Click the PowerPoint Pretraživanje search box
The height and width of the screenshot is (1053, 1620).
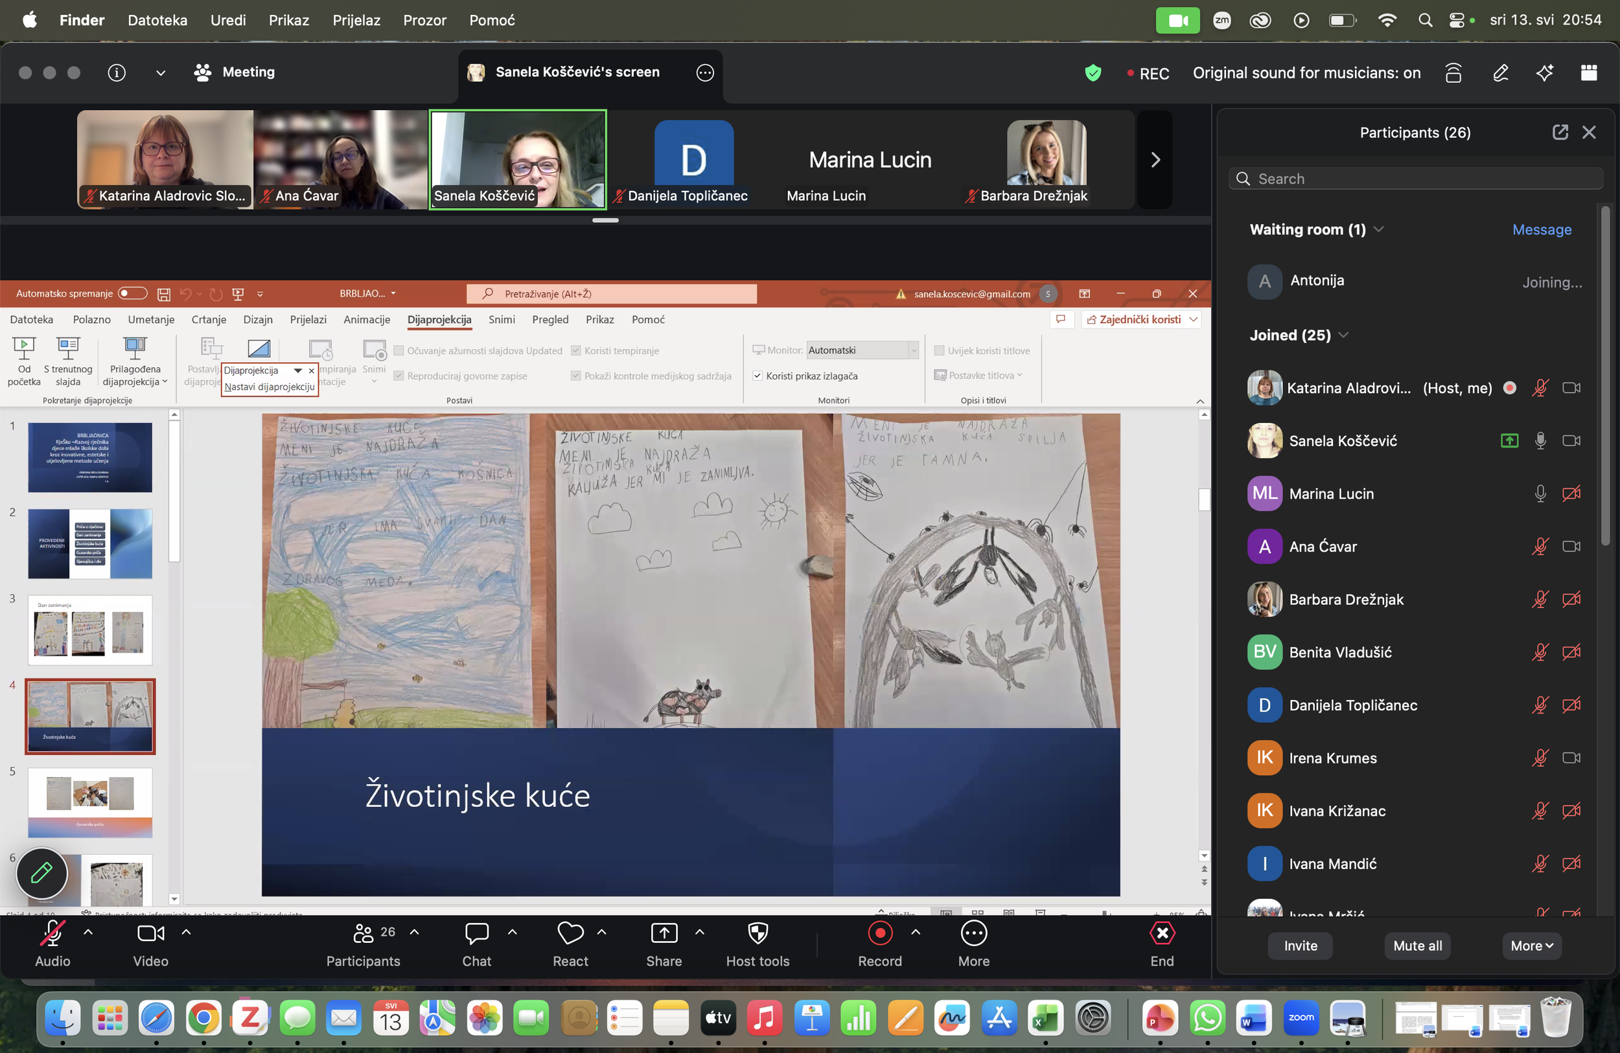[611, 294]
